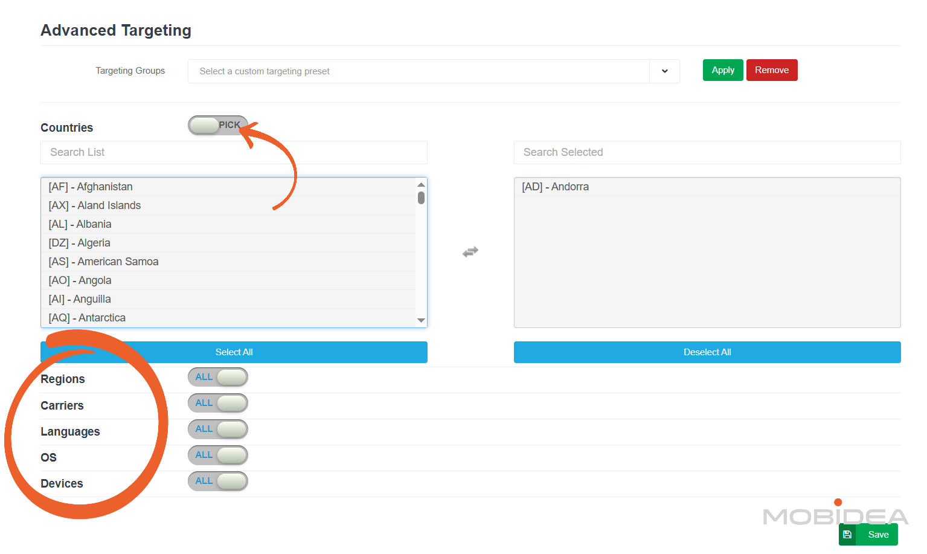Switch the Languages ALL toggle
The image size is (927, 554).
point(217,429)
